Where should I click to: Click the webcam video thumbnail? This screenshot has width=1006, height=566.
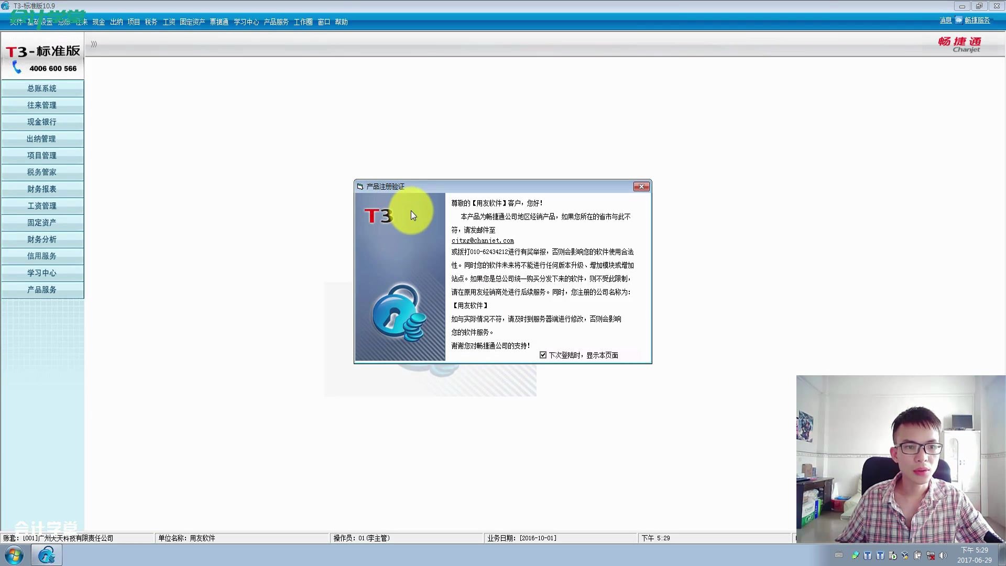(x=901, y=459)
